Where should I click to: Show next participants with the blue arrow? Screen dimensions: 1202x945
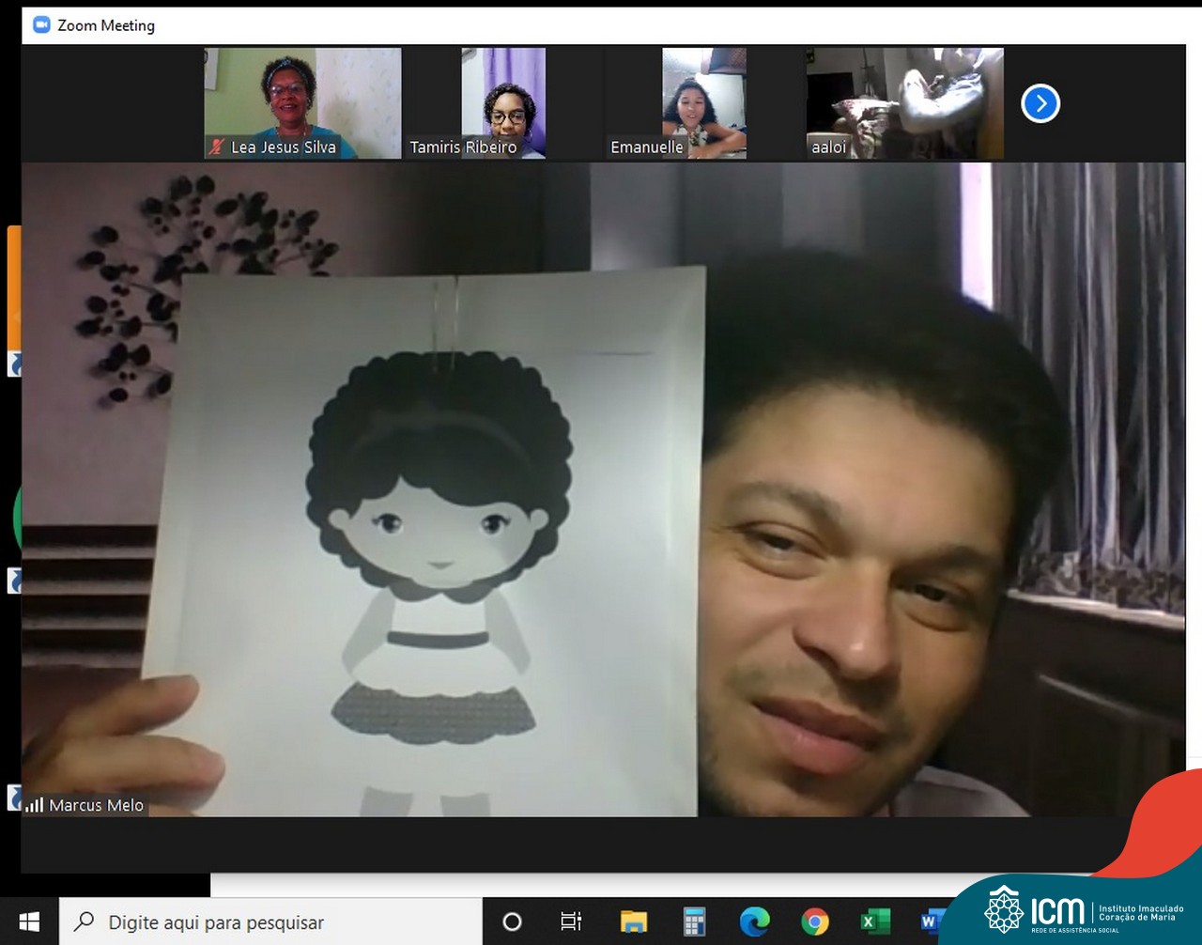click(1040, 103)
